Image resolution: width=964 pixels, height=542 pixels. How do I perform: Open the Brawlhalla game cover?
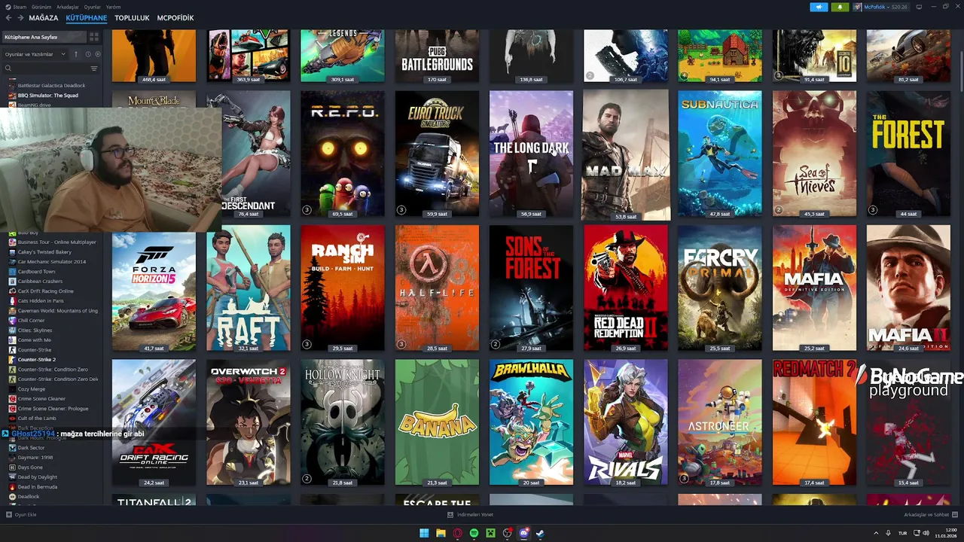coord(531,422)
